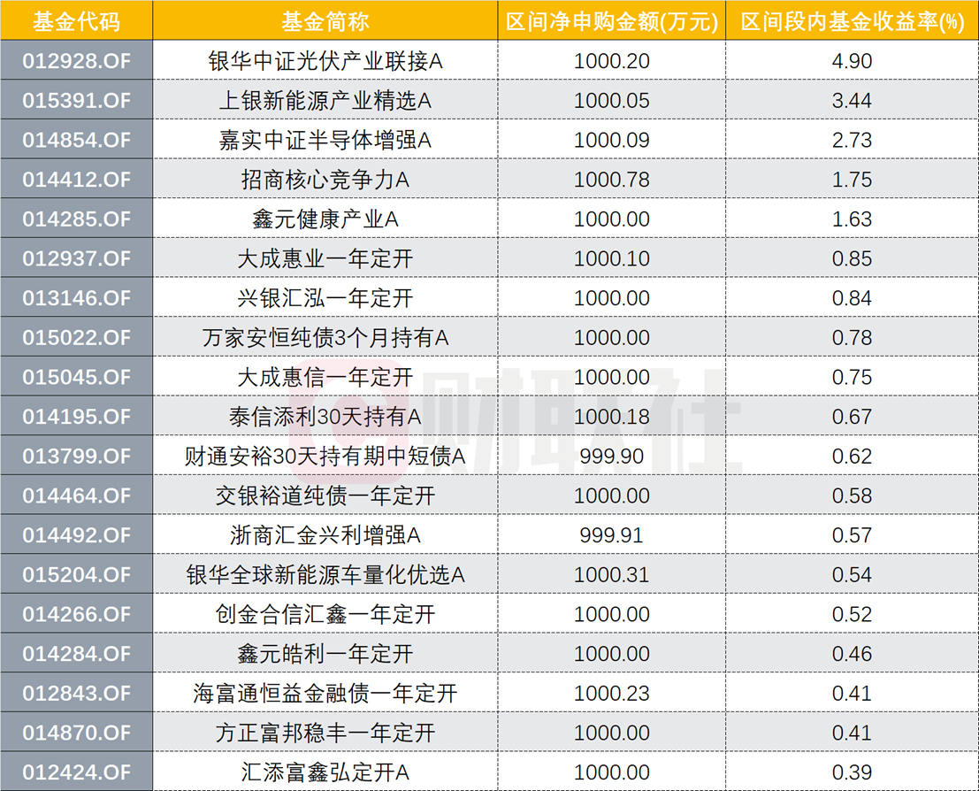Click the 区间净申购金额(万元) header
Viewport: 979px width, 791px height.
[612, 22]
